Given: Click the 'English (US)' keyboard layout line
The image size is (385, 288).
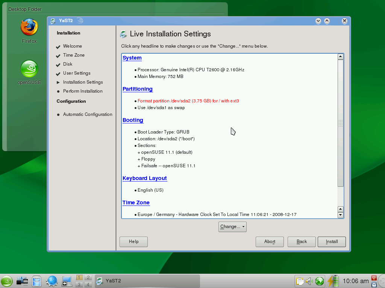Looking at the screenshot, I should pos(150,190).
